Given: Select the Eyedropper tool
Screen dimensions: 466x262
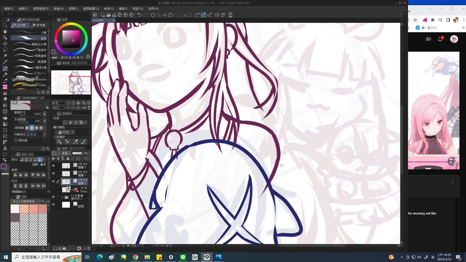Looking at the screenshot, I should click(x=5, y=62).
